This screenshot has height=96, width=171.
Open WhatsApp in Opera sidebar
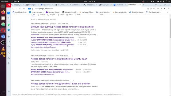(9, 25)
